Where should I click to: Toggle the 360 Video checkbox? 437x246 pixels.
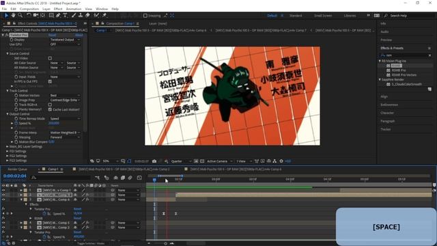[x=50, y=58]
